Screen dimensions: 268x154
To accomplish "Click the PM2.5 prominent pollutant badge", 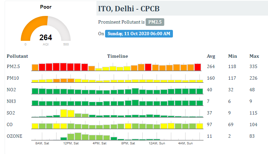I will click(155, 22).
